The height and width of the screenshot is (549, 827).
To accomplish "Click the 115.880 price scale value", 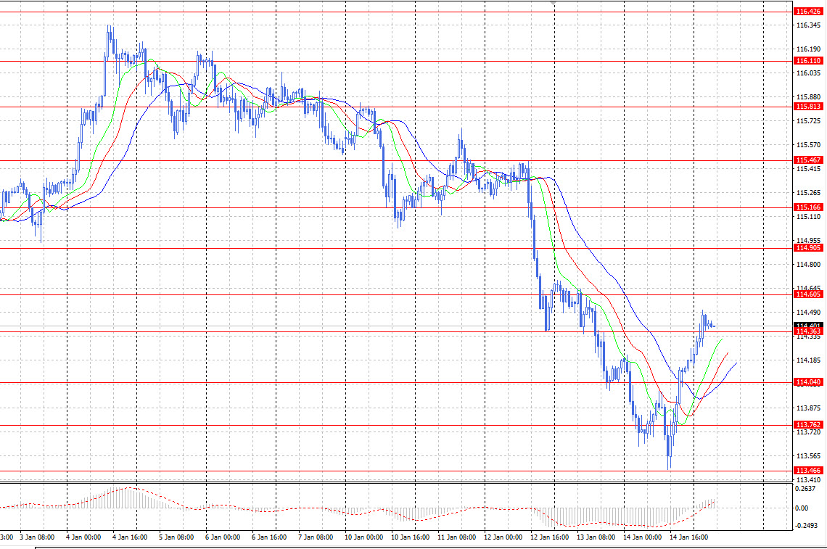I will click(x=808, y=97).
